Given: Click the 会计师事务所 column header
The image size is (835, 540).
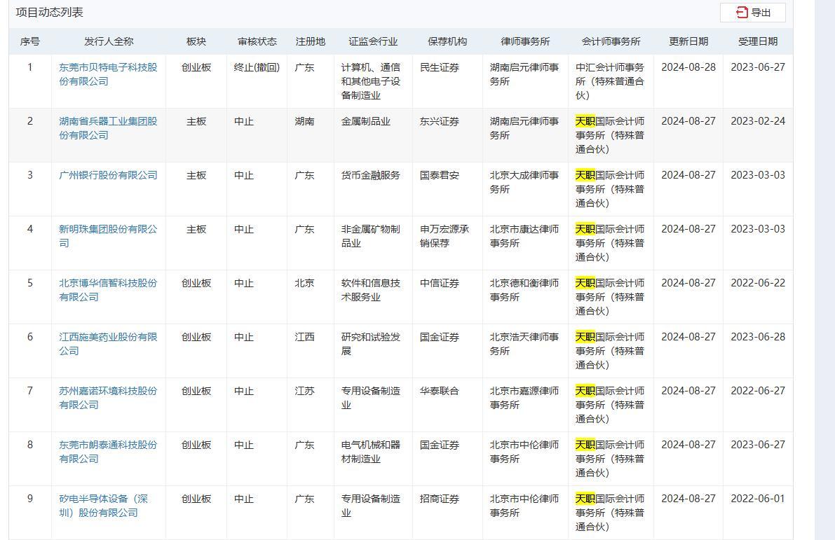Looking at the screenshot, I should pos(611,41).
